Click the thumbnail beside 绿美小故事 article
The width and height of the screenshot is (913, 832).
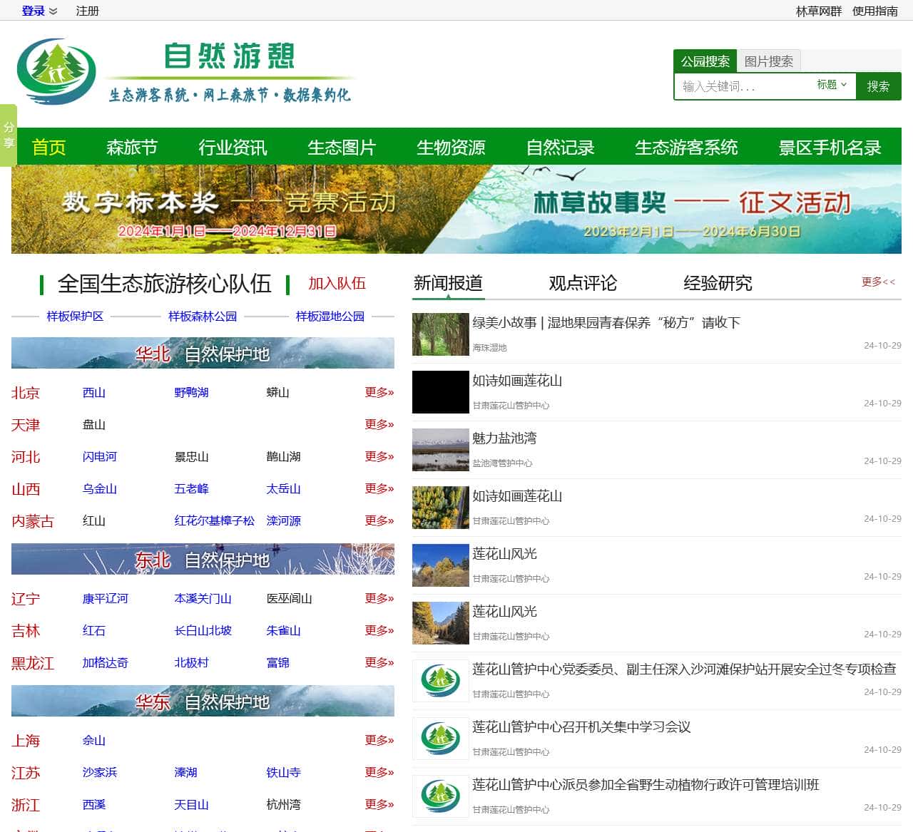440,334
